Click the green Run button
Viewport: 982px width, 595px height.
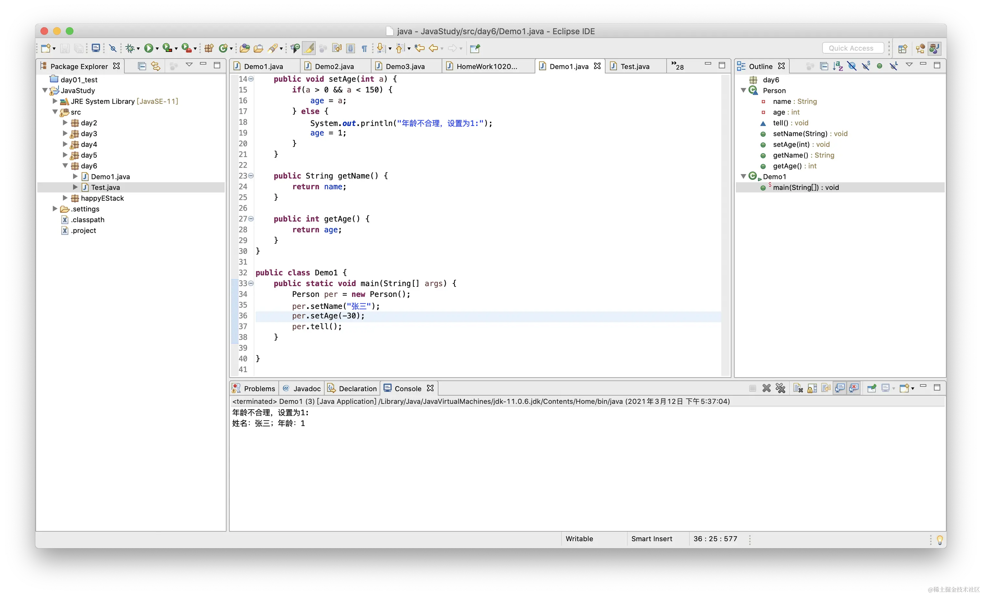click(148, 48)
